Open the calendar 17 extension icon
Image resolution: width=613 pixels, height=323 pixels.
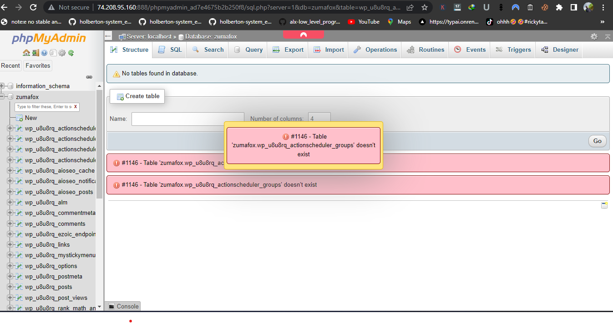pyautogui.click(x=457, y=7)
